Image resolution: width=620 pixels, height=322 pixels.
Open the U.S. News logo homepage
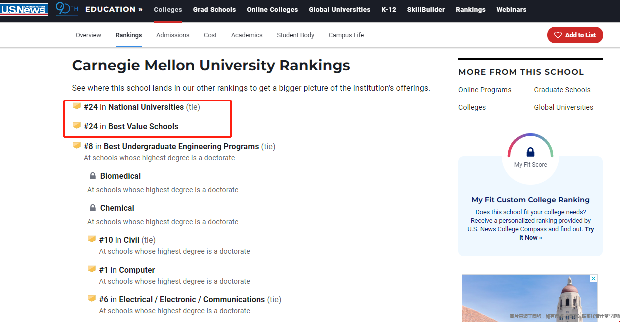coord(24,9)
